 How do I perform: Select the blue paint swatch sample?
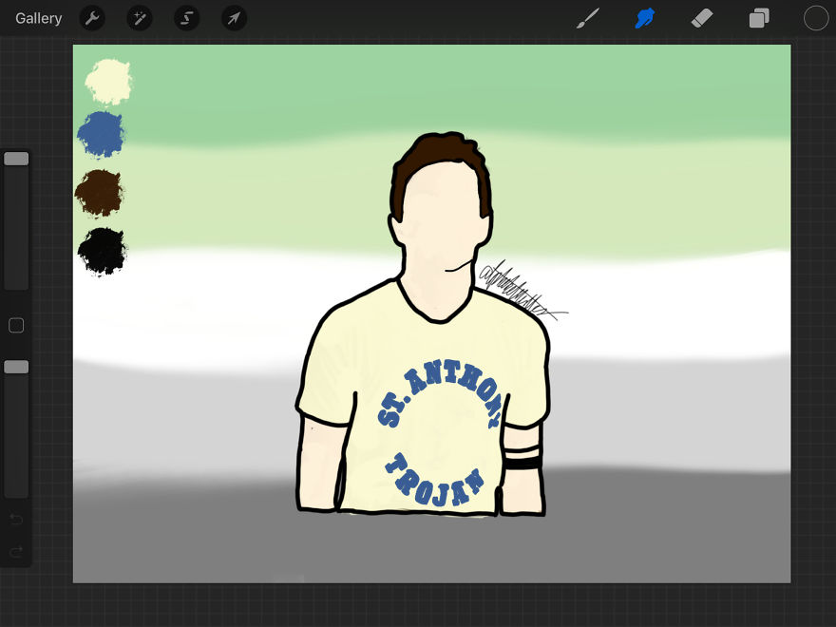coord(101,134)
